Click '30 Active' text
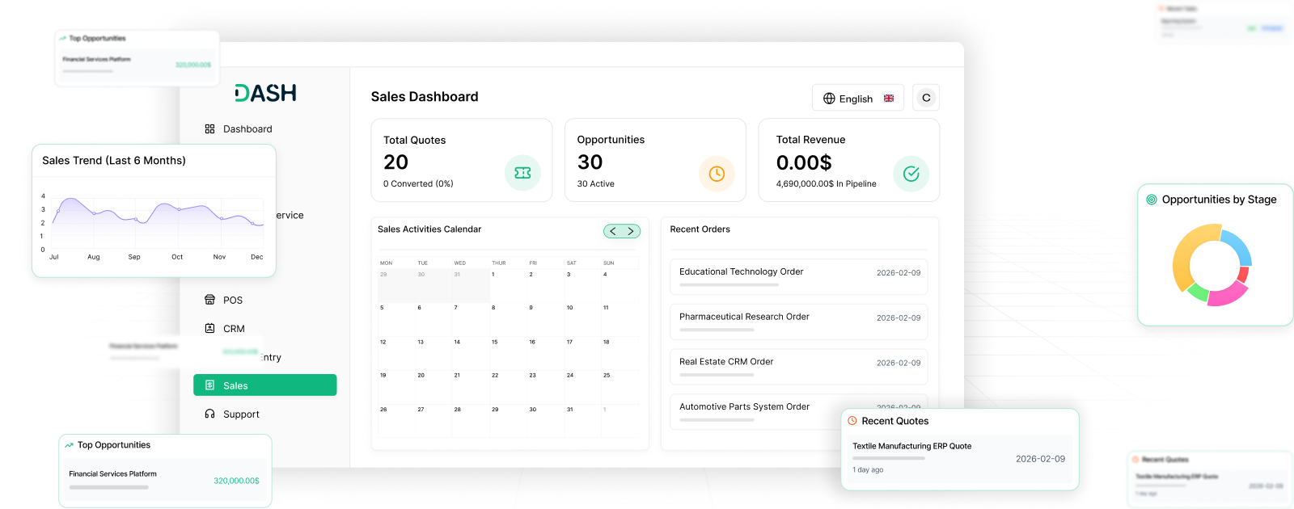 coord(596,184)
